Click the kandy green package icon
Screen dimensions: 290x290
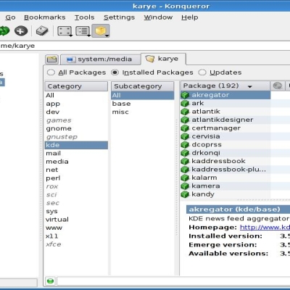pos(185,194)
